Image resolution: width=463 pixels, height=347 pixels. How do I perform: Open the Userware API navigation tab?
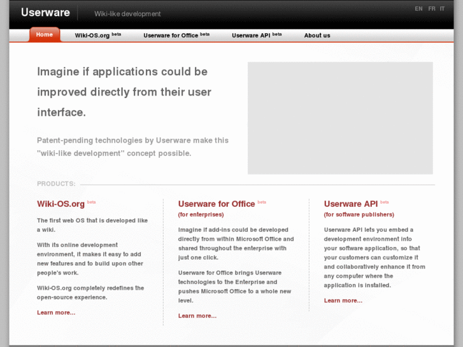tap(252, 36)
